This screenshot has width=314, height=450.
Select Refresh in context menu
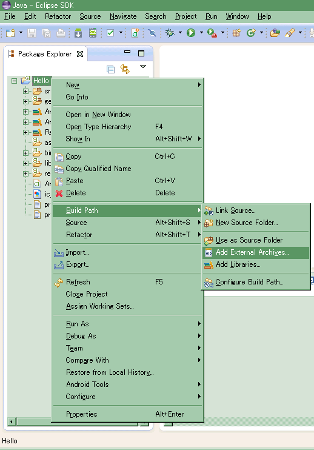128,282
